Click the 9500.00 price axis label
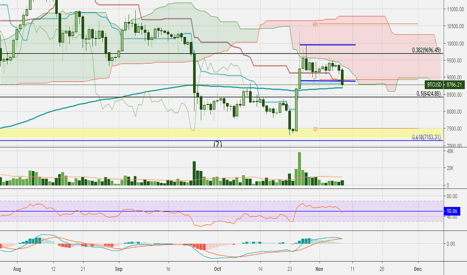The height and width of the screenshot is (275, 467). [455, 60]
